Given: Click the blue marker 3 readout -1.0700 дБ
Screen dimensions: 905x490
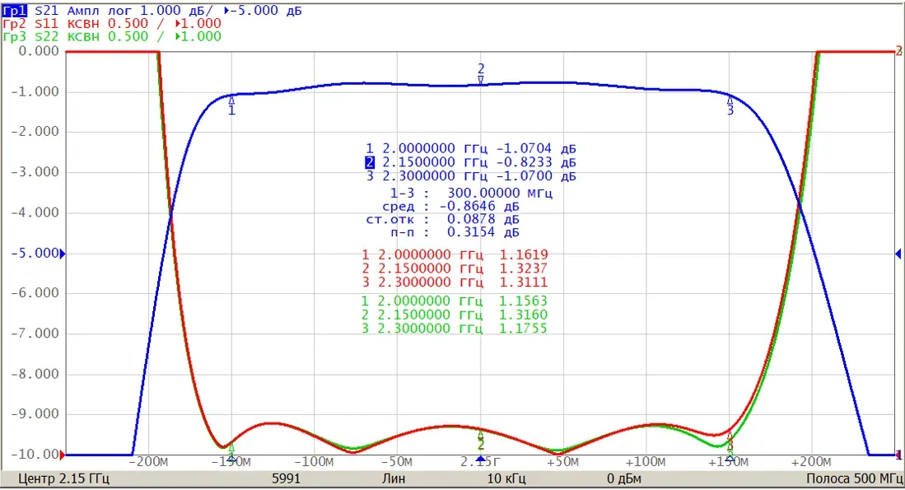Looking at the screenshot, I should point(536,176).
